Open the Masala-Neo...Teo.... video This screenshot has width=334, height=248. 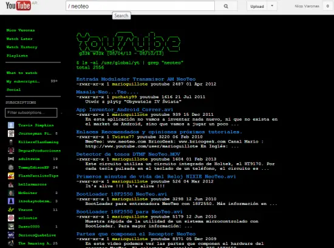point(107,92)
